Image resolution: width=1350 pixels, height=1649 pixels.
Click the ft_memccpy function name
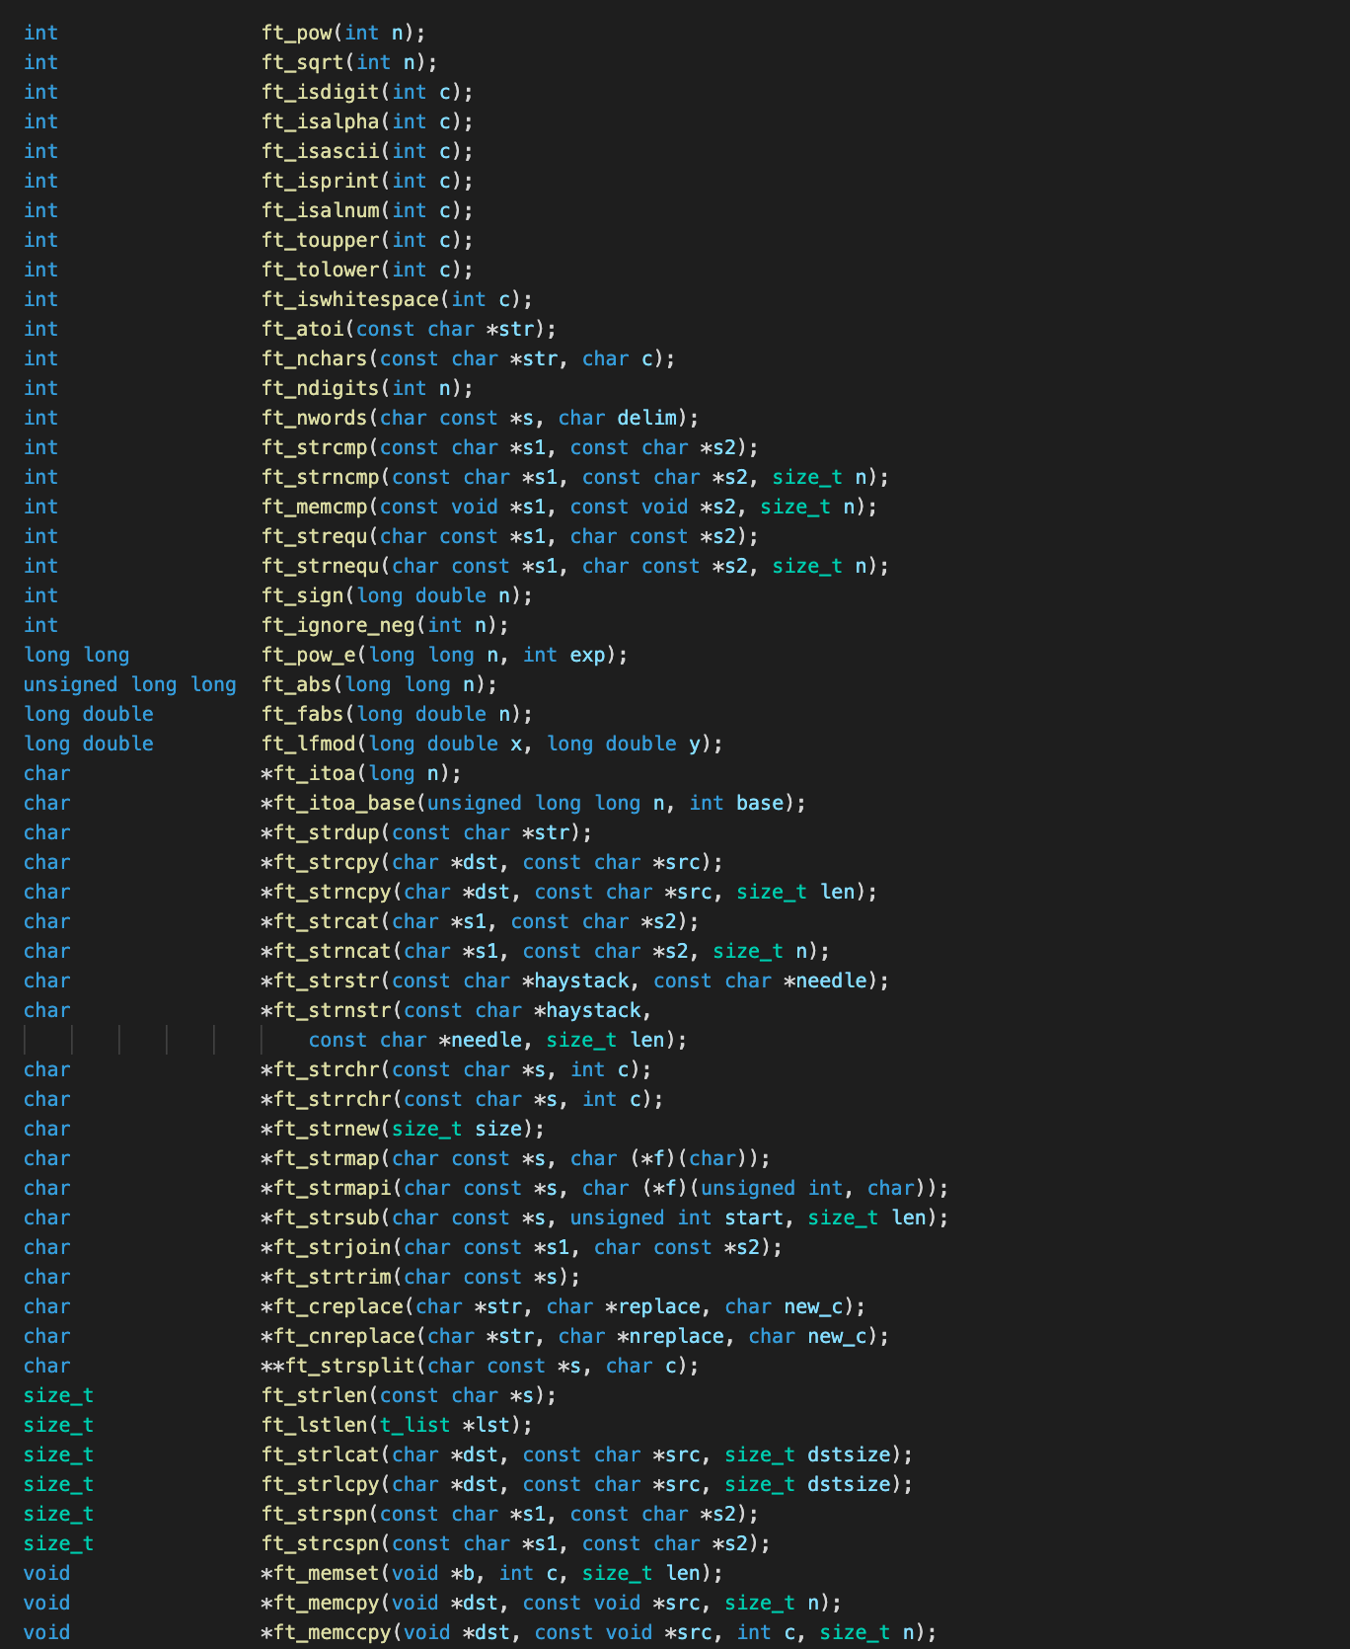333,1632
